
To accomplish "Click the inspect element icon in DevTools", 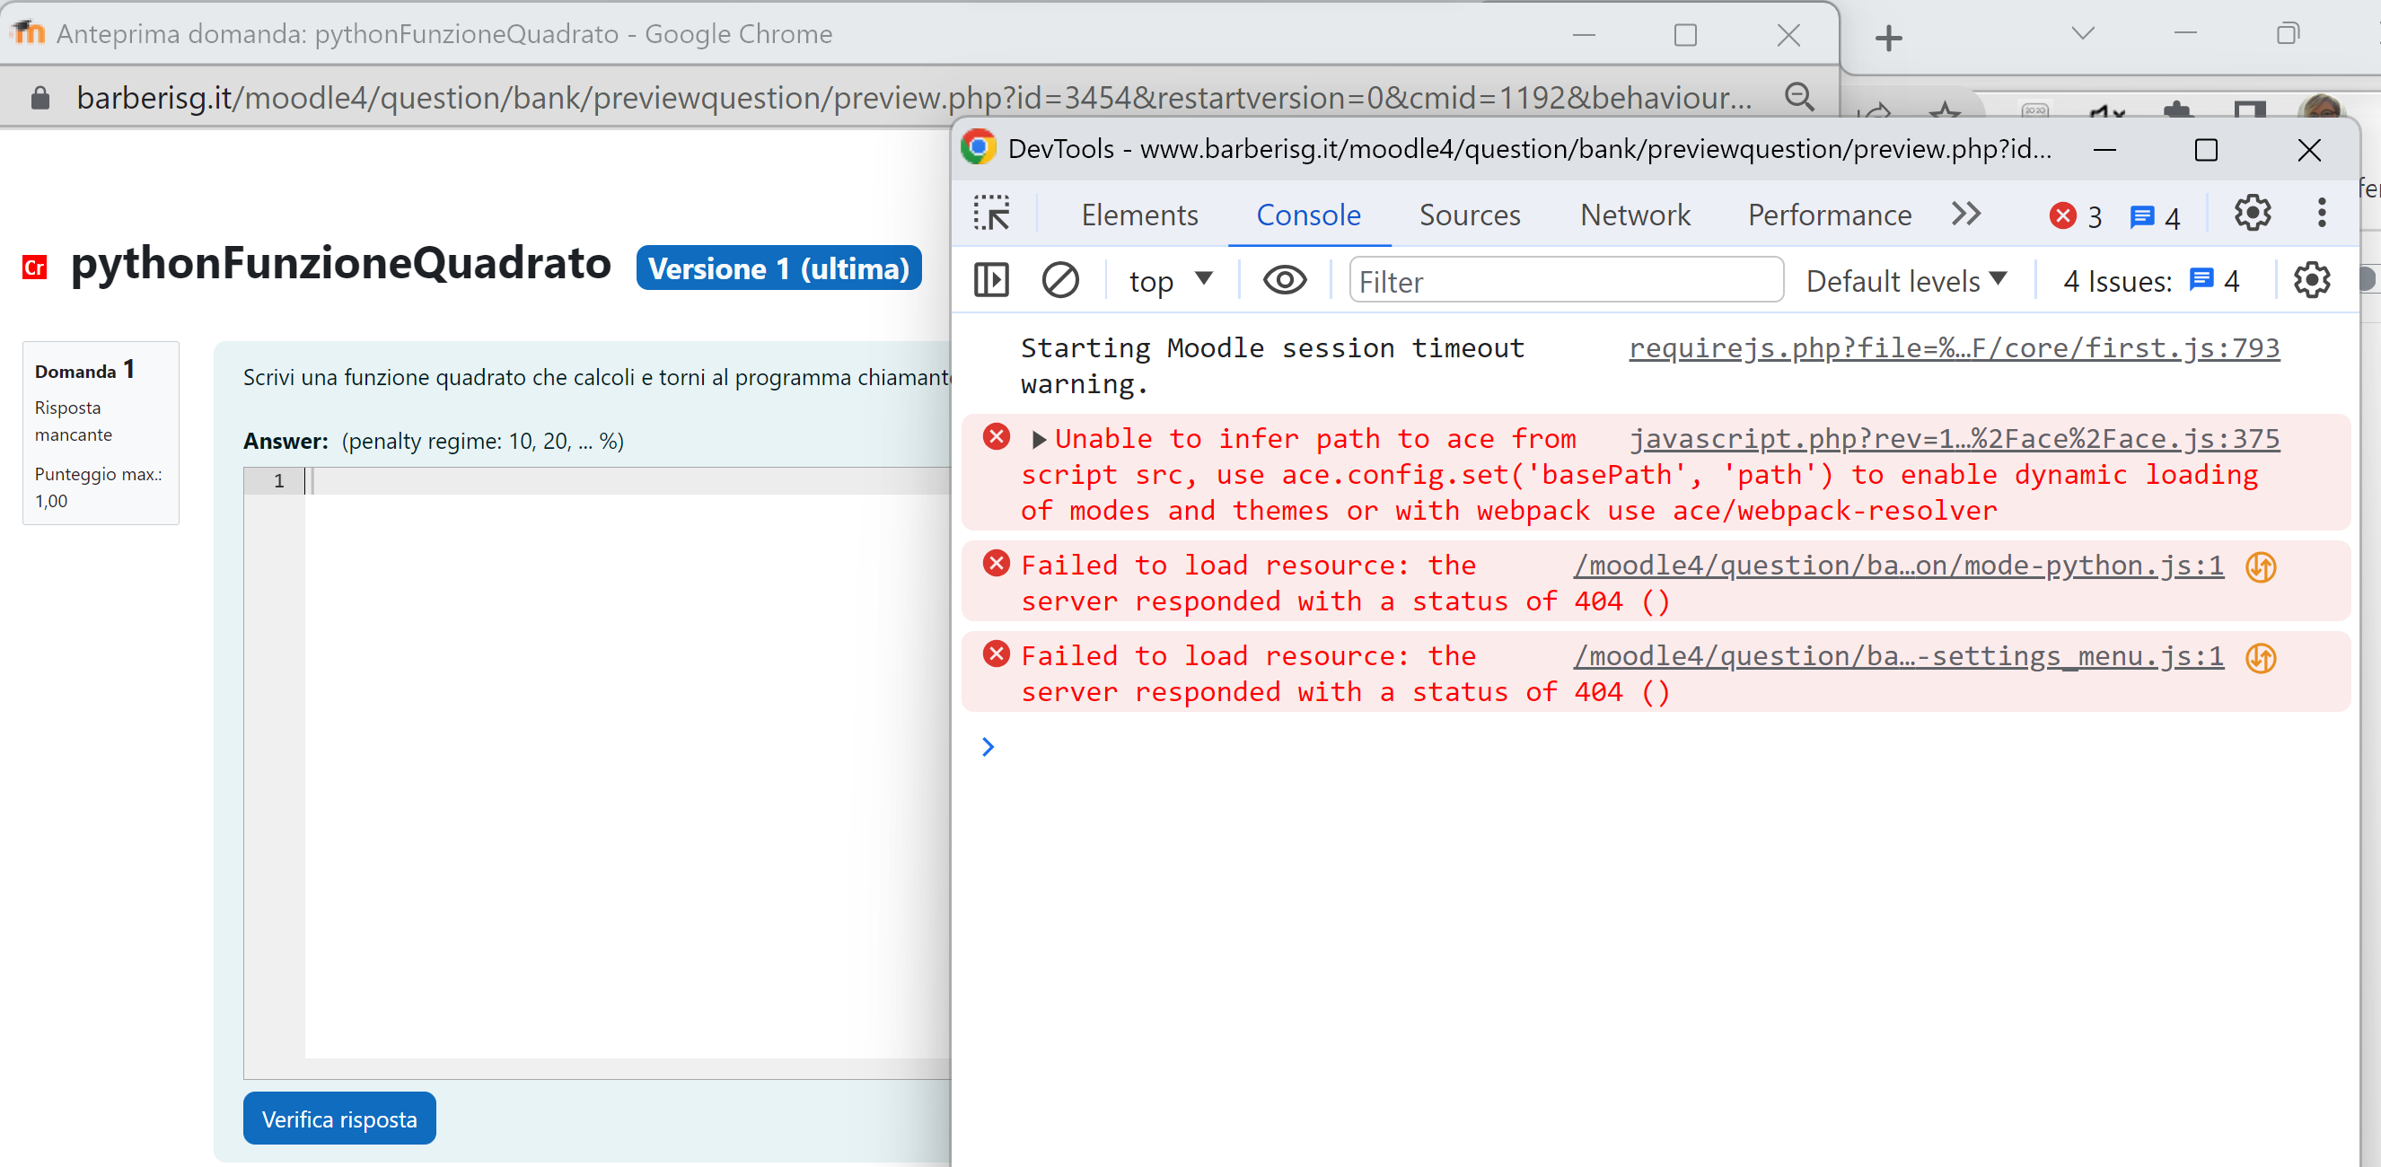I will tap(991, 213).
